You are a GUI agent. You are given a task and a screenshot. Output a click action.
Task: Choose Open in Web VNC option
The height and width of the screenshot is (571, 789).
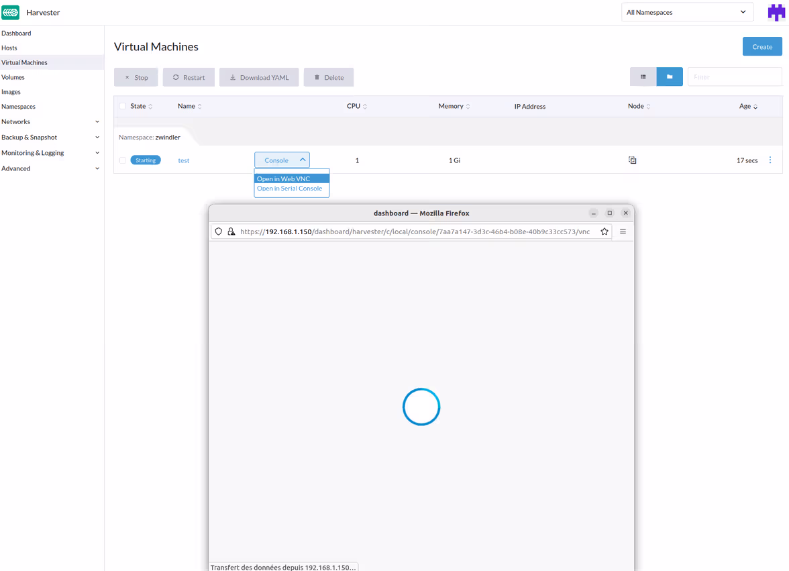[284, 179]
